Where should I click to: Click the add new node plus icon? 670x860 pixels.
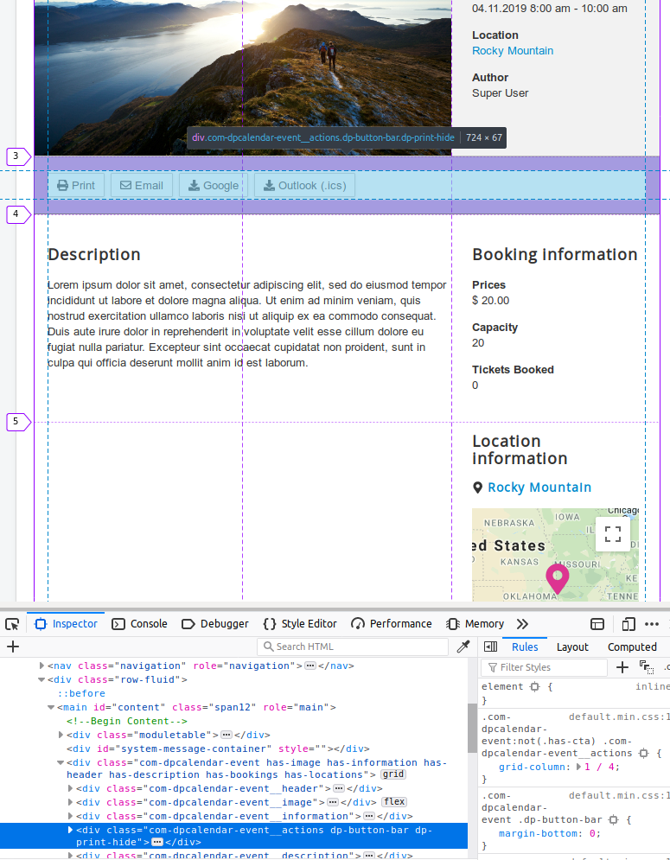(13, 647)
